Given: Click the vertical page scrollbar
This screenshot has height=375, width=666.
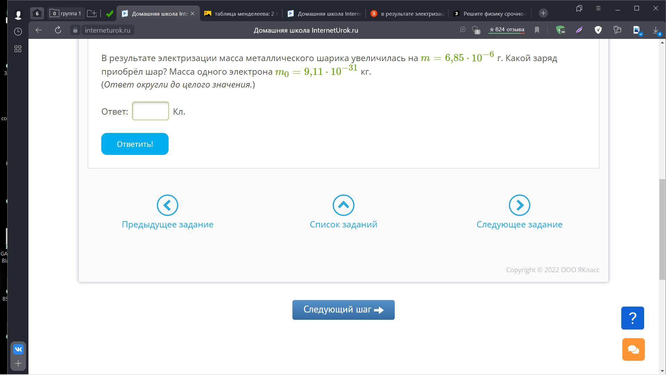Looking at the screenshot, I should pyautogui.click(x=662, y=229).
